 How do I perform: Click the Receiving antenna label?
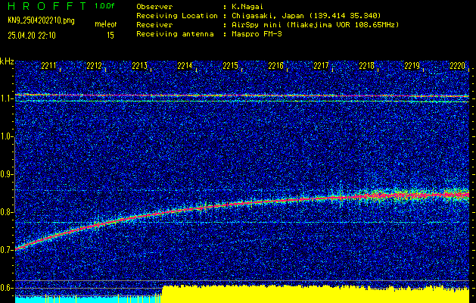tap(175, 34)
